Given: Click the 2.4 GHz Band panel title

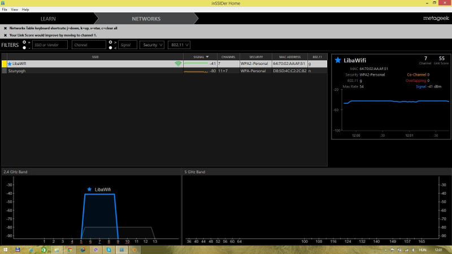Looking at the screenshot, I should pos(15,172).
